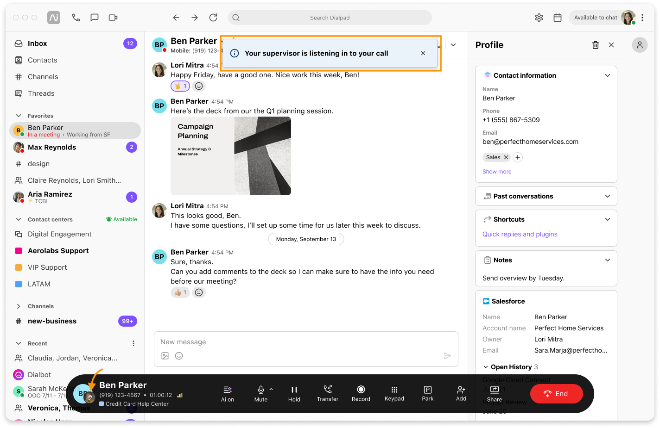Add a new tag next to Sales
This screenshot has height=428, width=660.
click(518, 157)
